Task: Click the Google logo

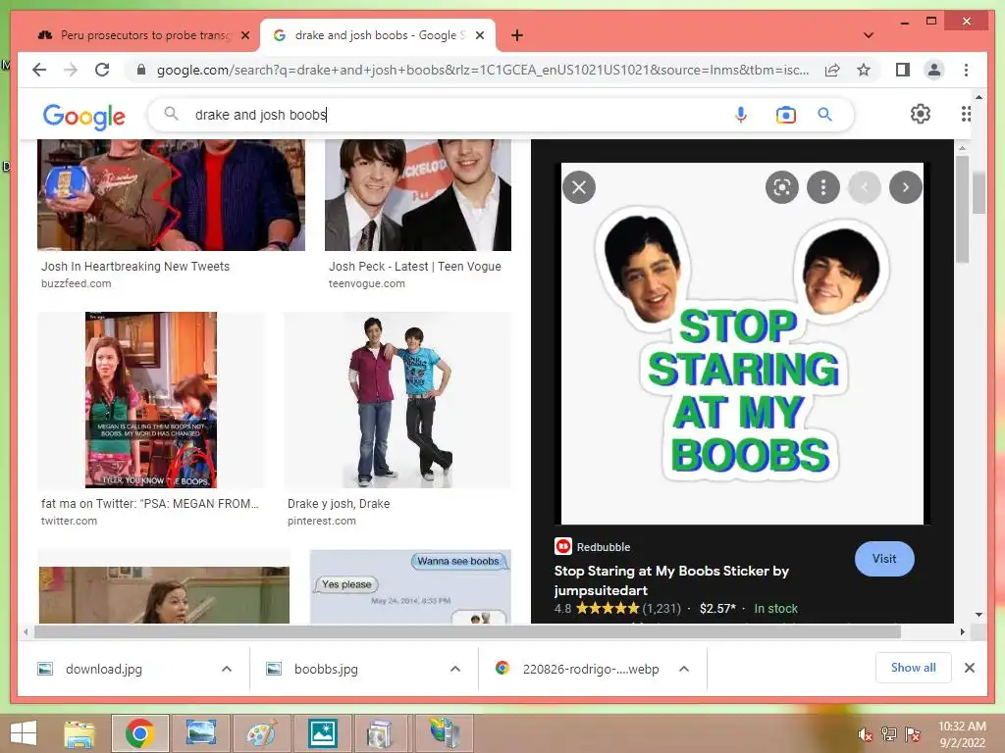Action: pos(84,116)
